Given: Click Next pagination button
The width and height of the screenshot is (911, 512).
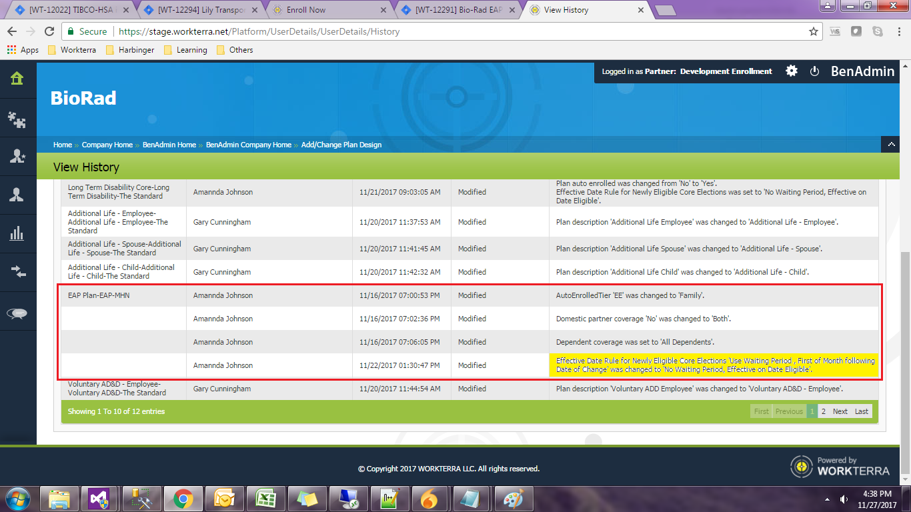Looking at the screenshot, I should (840, 411).
